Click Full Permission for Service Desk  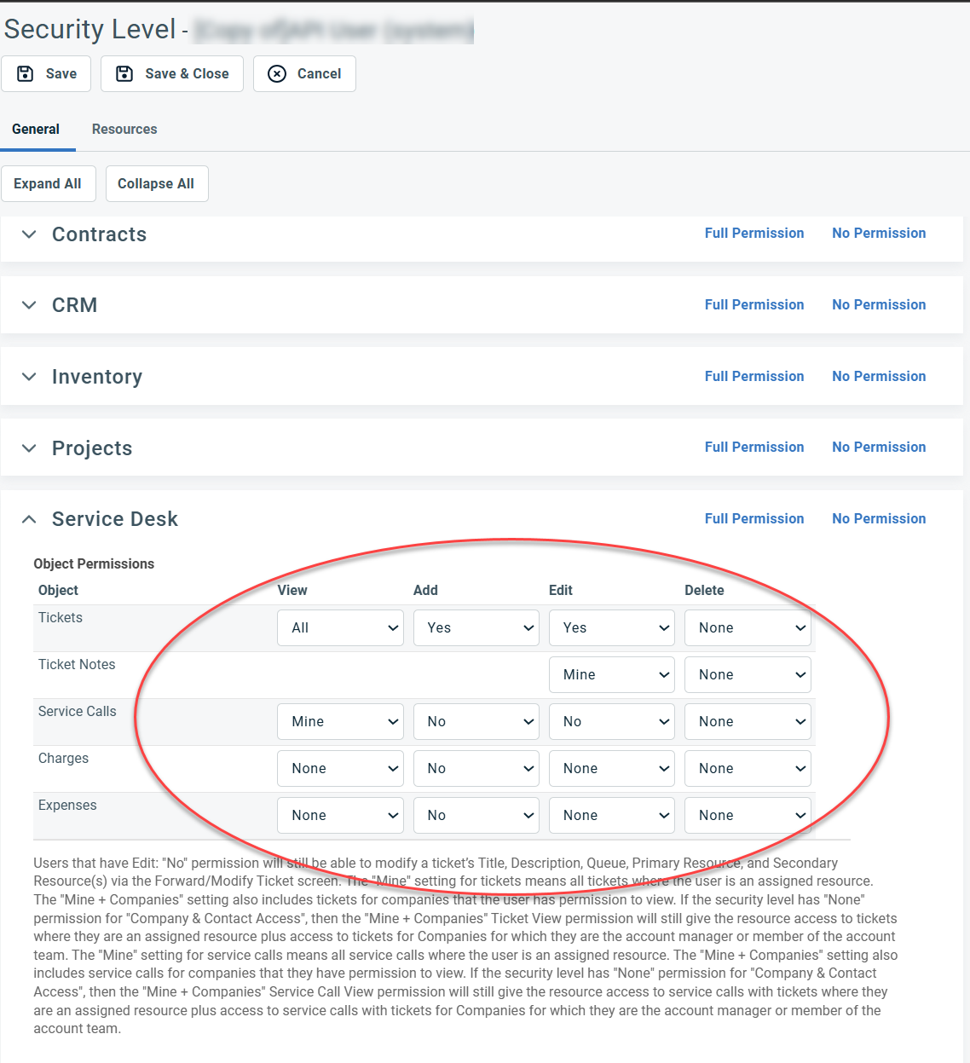click(753, 519)
